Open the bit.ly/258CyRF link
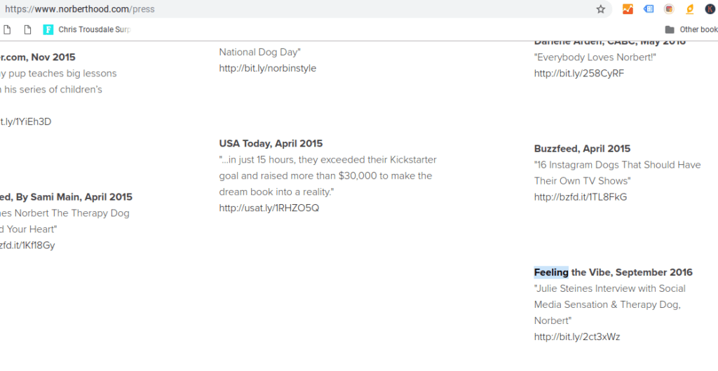 click(x=578, y=73)
